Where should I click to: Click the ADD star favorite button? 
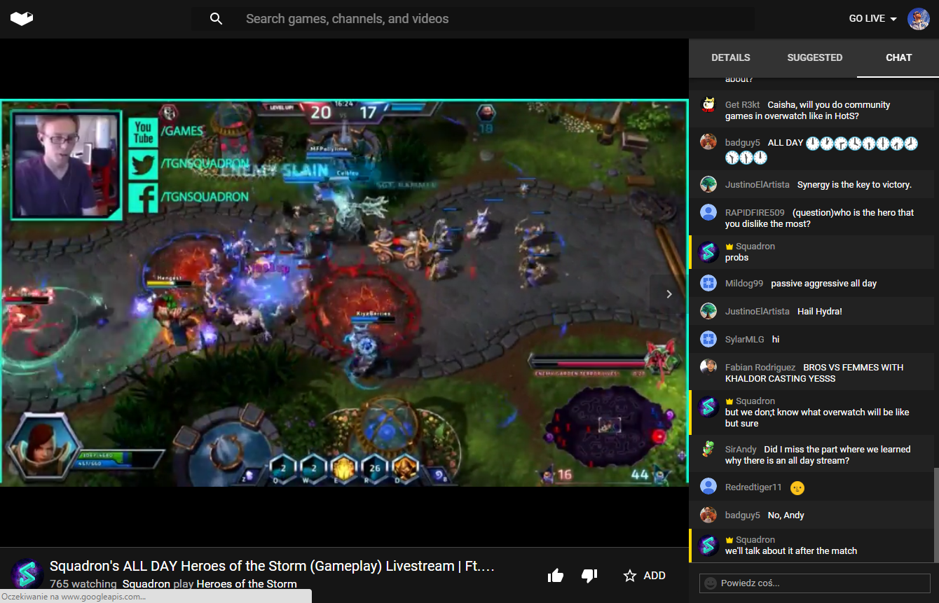(x=645, y=576)
